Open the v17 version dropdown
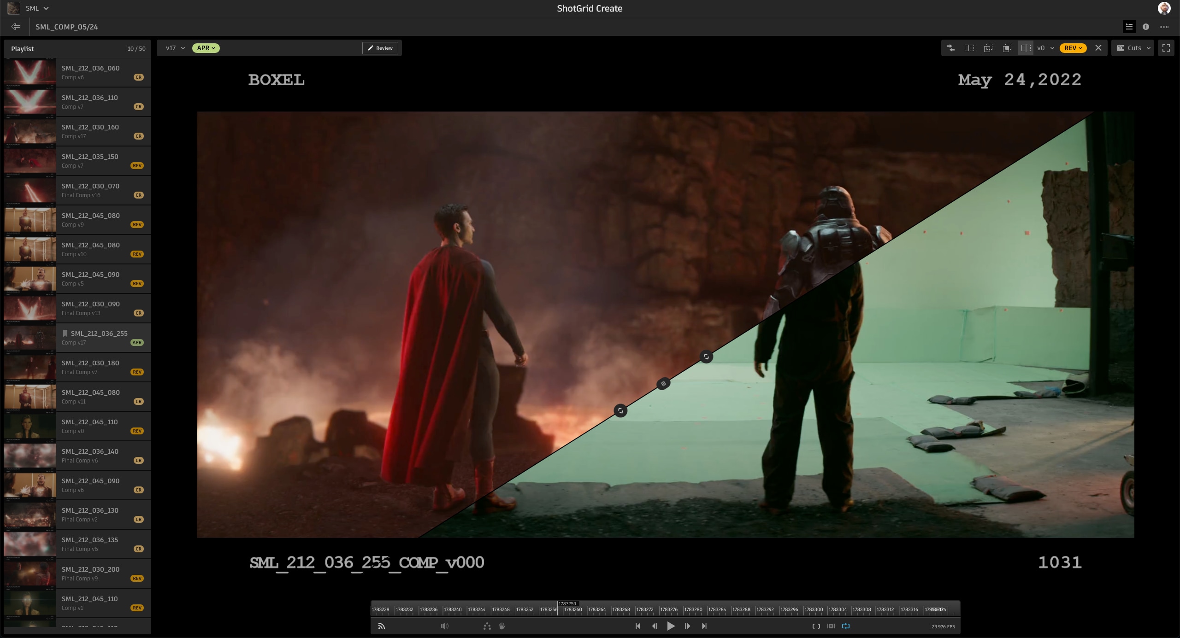This screenshot has height=638, width=1180. 175,48
